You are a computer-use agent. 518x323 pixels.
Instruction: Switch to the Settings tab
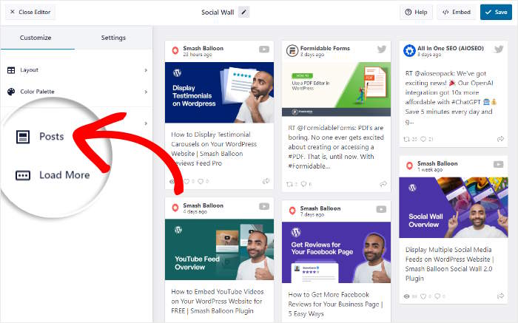(113, 38)
